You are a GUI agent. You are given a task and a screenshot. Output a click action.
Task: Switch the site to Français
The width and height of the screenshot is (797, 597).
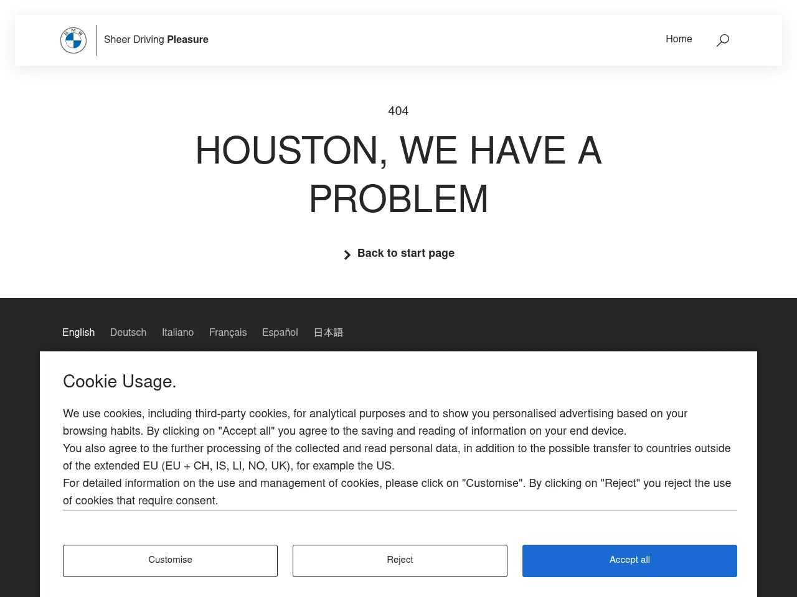[x=228, y=333]
